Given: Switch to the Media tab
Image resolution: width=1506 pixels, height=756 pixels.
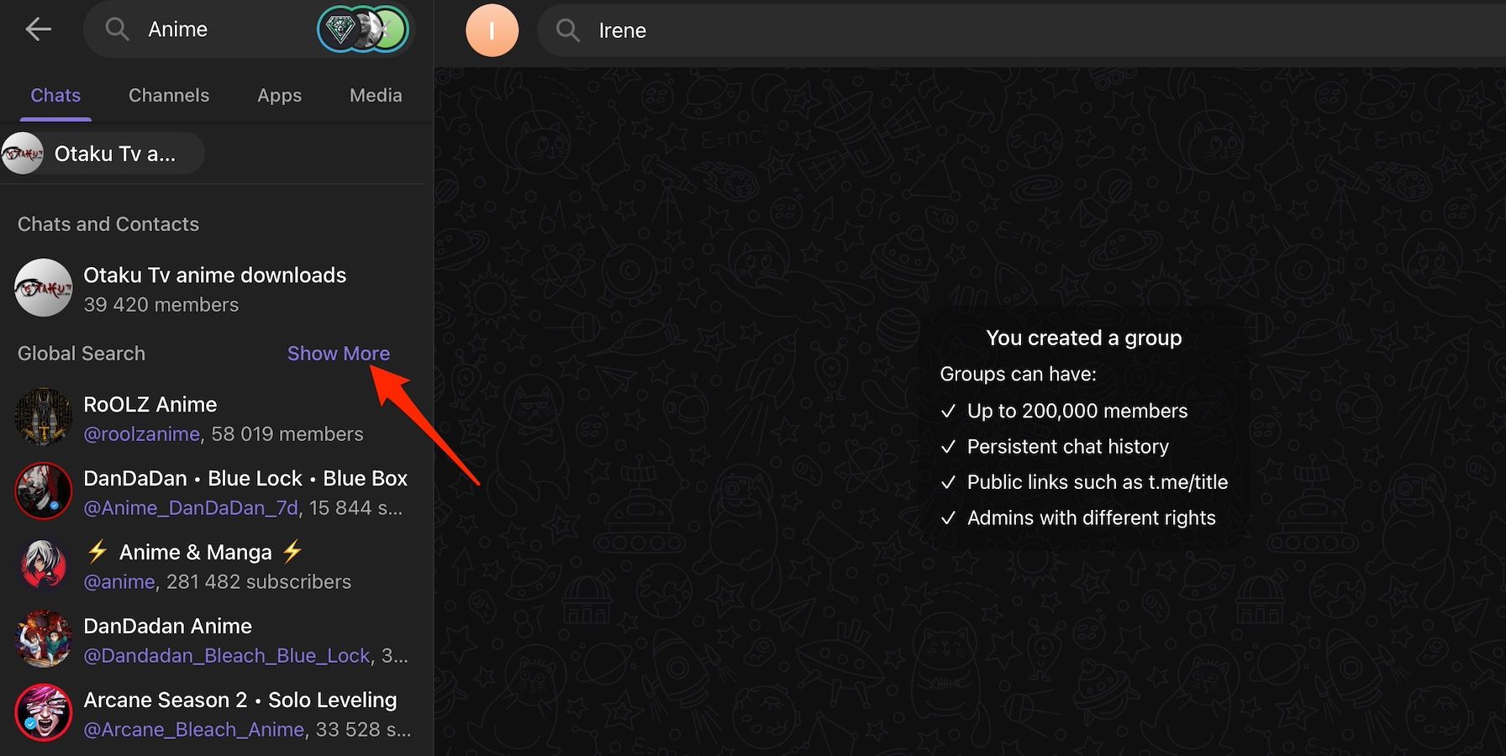Looking at the screenshot, I should [x=376, y=95].
